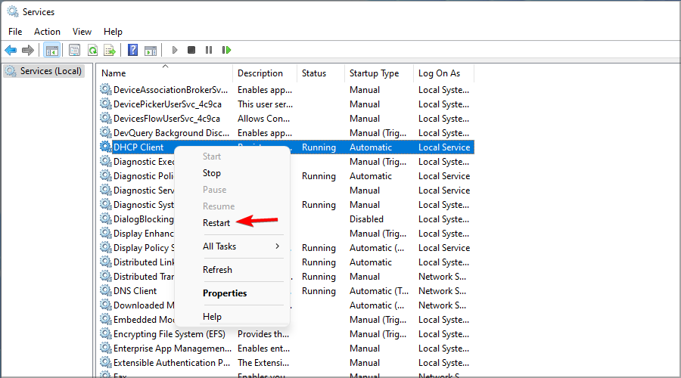Sort by the Status column header
This screenshot has width=681, height=378.
[321, 73]
